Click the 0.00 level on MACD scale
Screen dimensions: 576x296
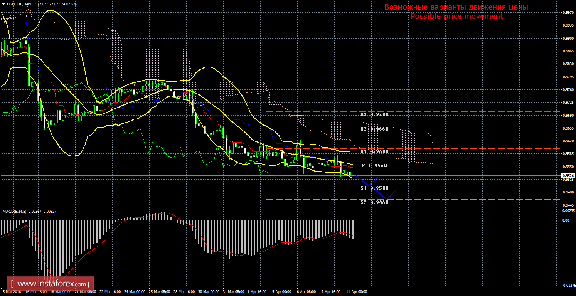tap(565, 220)
